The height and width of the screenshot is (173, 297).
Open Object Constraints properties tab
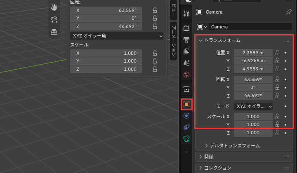click(186, 127)
